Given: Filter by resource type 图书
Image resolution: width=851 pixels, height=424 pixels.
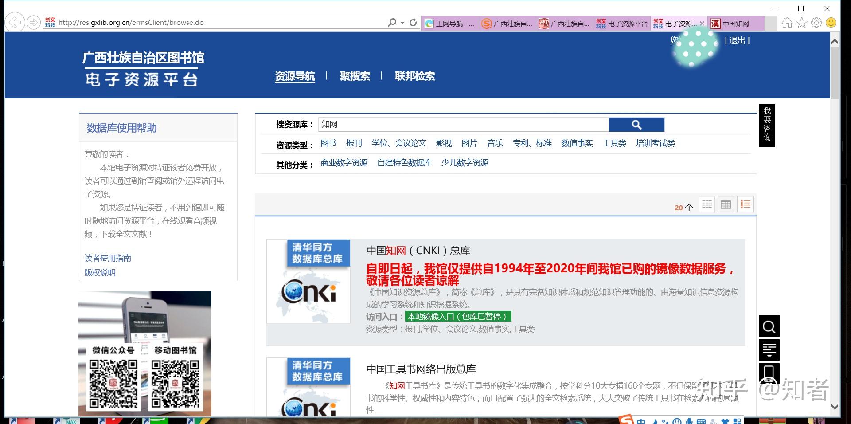Looking at the screenshot, I should 328,143.
